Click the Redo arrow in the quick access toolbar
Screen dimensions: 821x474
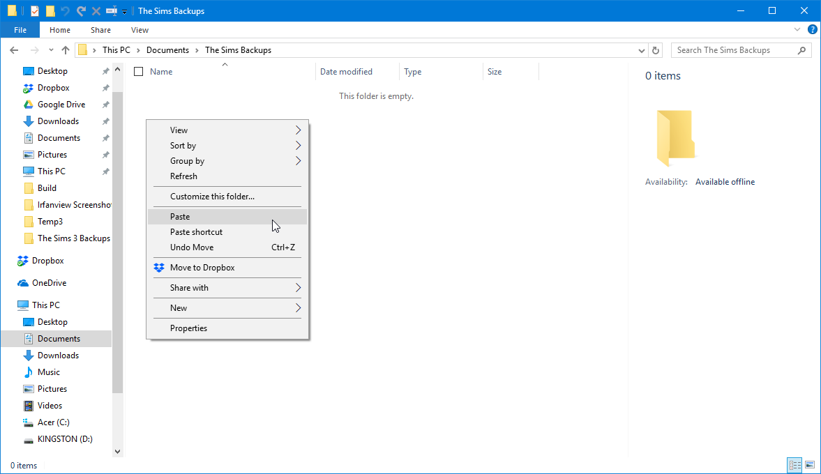point(81,10)
